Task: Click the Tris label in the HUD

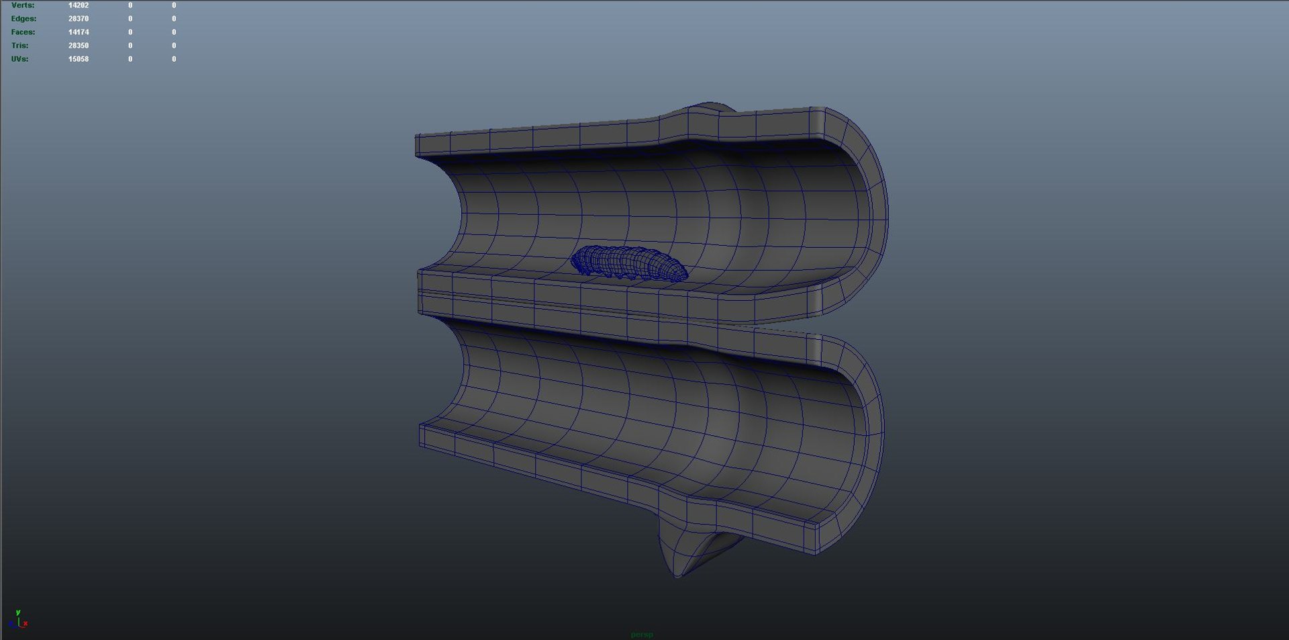Action: pos(19,46)
